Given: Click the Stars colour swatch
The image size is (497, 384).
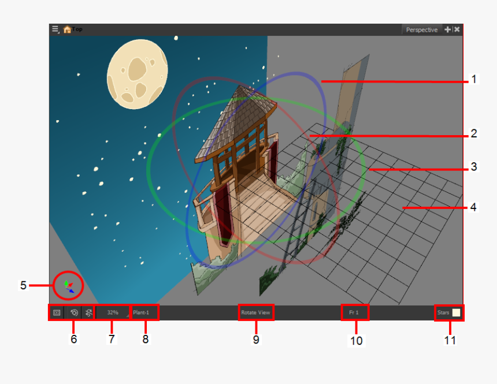Looking at the screenshot, I should pos(456,312).
